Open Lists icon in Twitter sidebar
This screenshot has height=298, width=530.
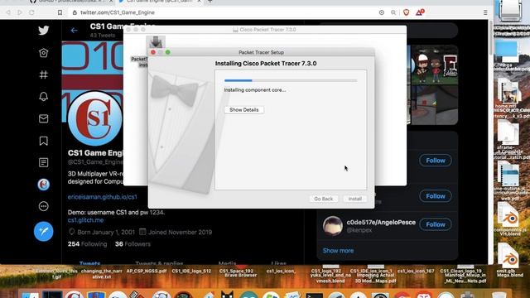(x=43, y=162)
